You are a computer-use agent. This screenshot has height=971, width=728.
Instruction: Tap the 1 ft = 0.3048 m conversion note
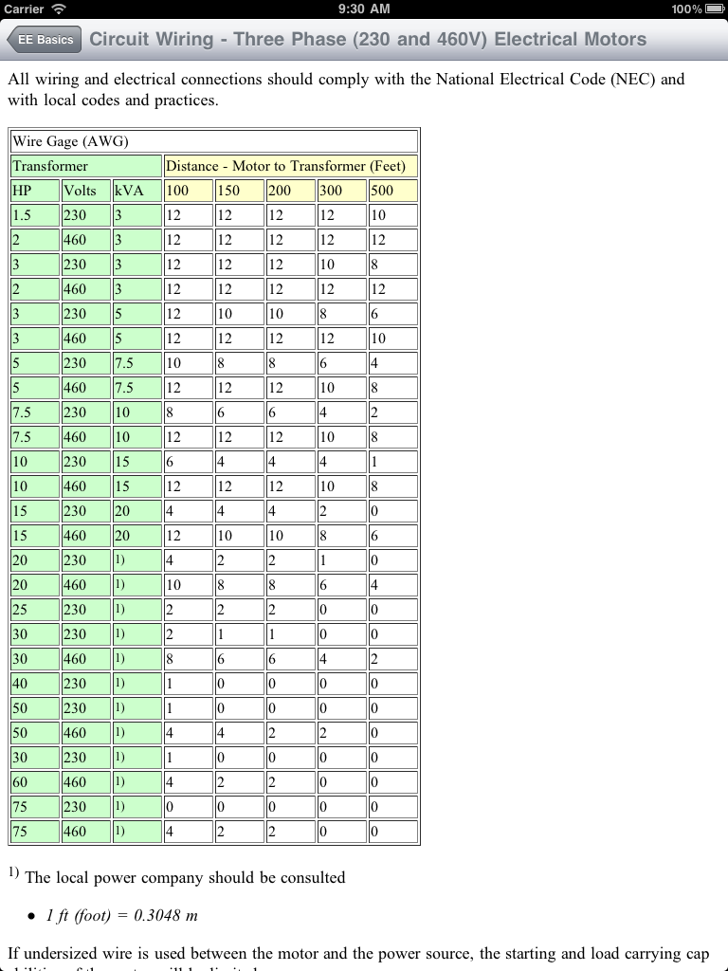point(121,916)
